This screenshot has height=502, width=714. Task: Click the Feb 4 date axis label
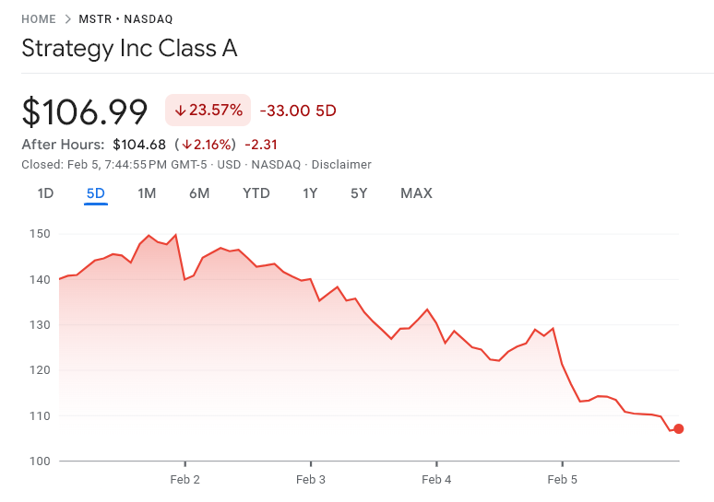[x=436, y=480]
